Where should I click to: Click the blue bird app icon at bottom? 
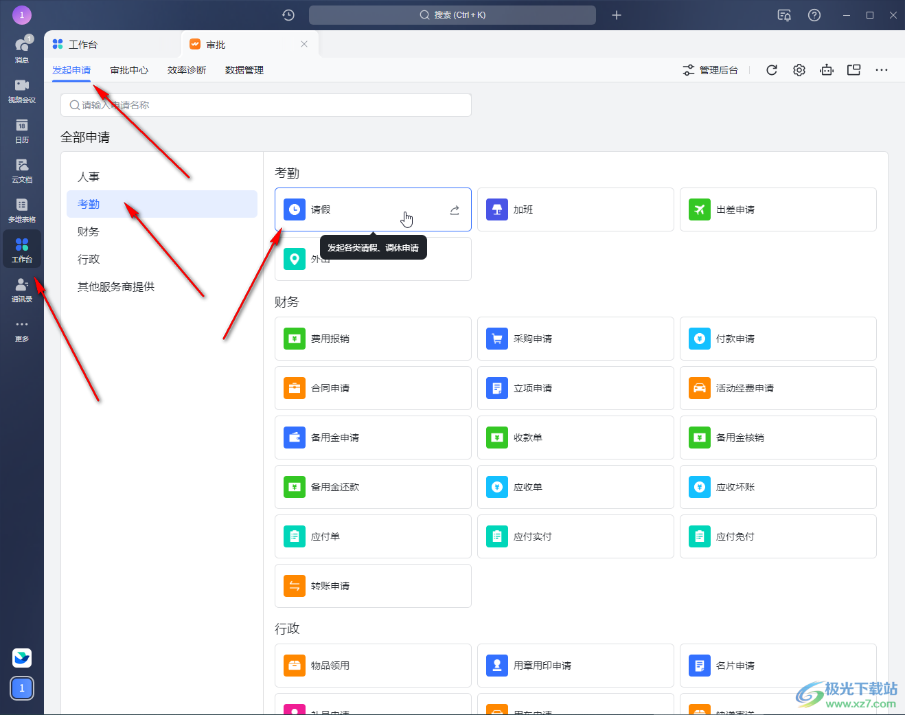22,658
